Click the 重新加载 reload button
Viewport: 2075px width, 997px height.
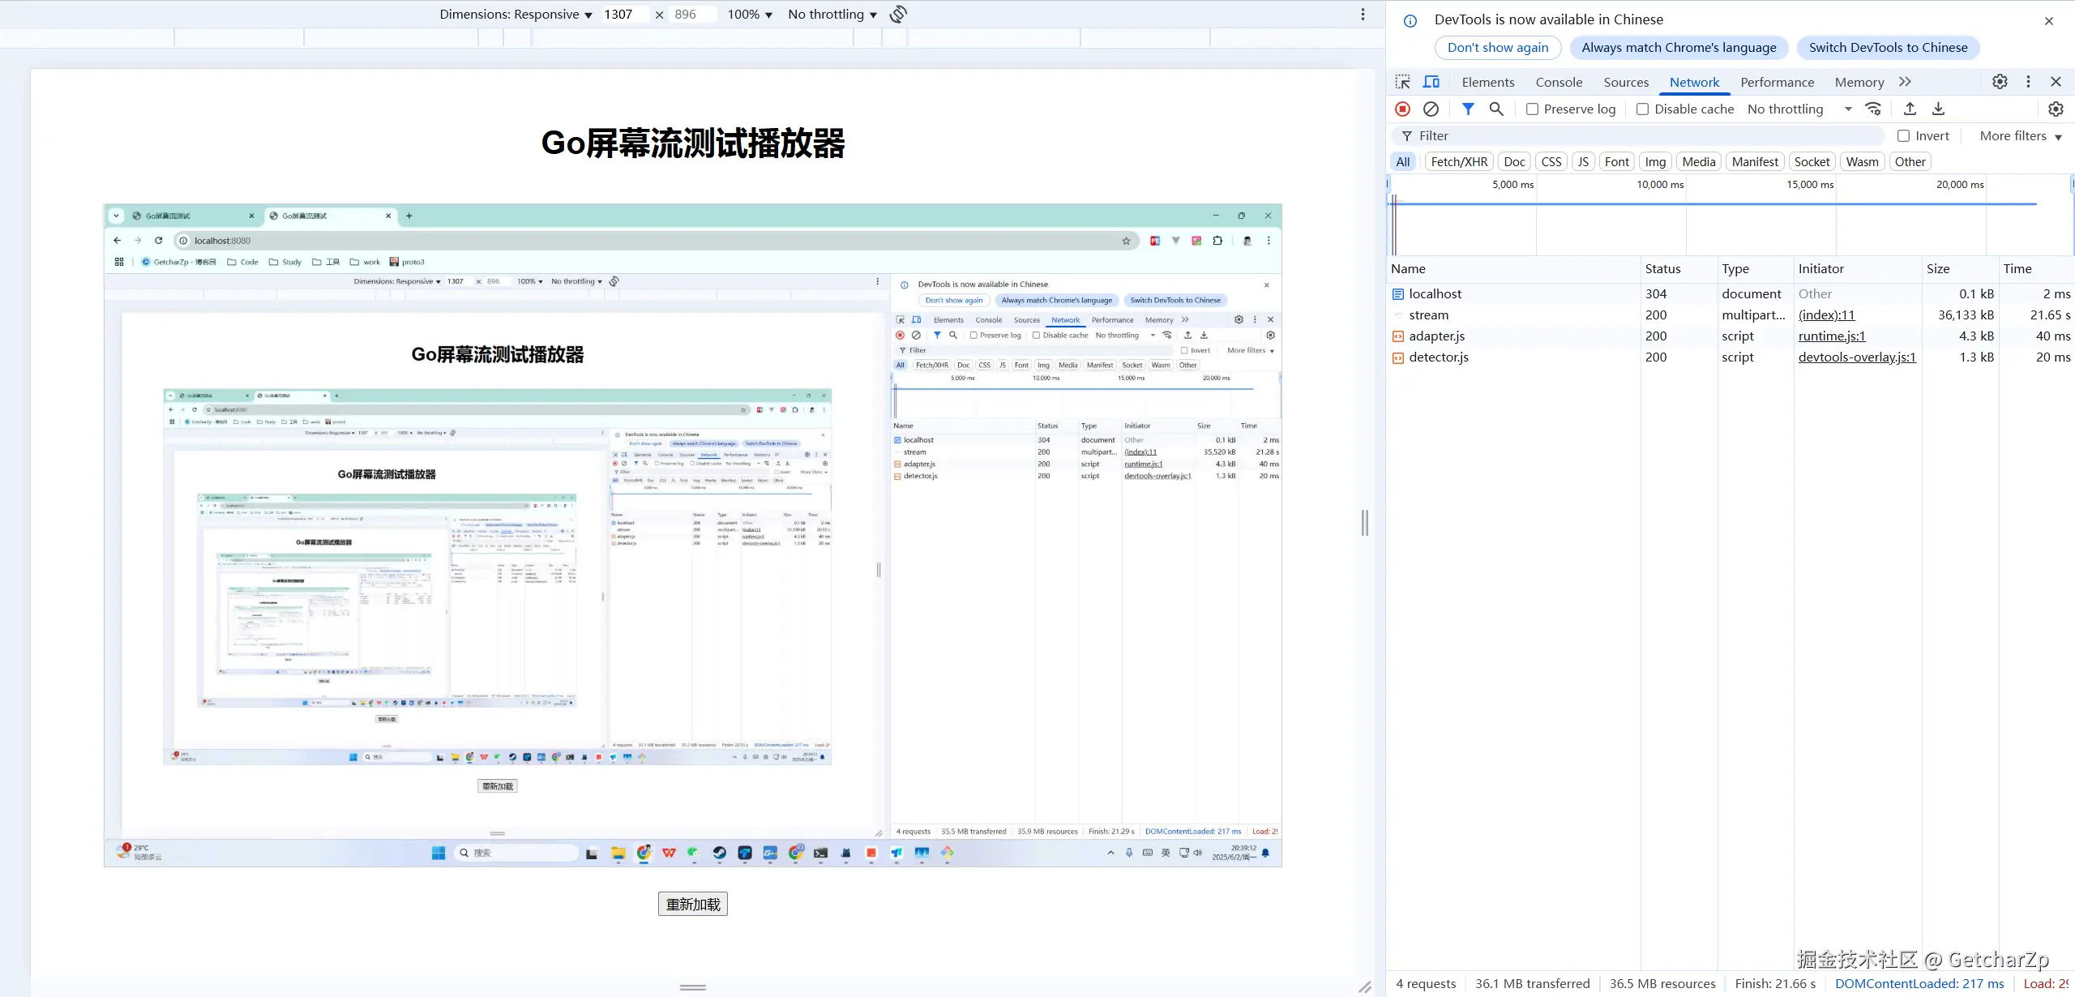click(692, 905)
